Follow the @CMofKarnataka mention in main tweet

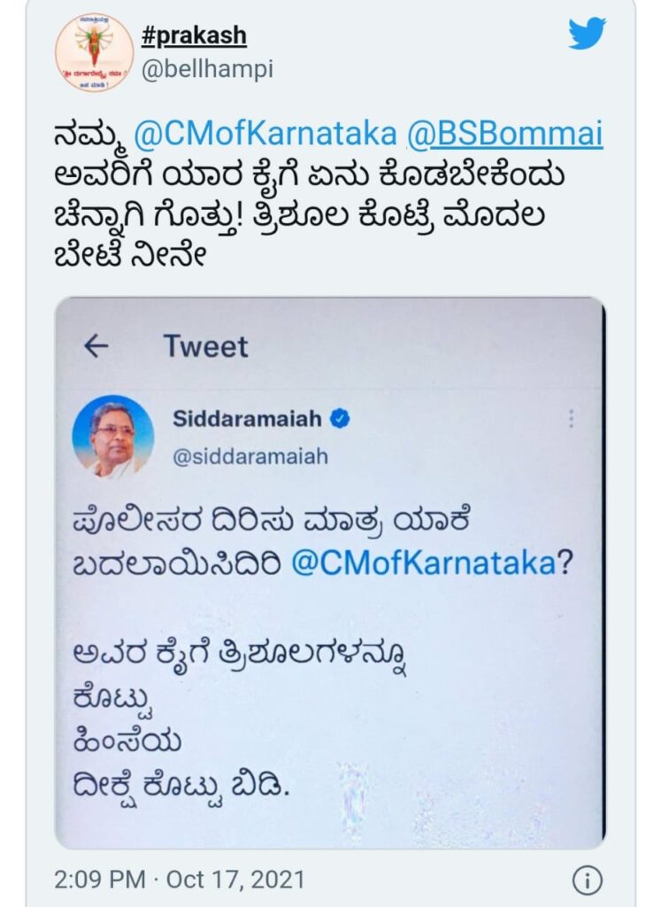tap(265, 134)
